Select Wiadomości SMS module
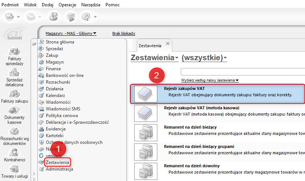Screen dimensions: 305x181 [63, 109]
